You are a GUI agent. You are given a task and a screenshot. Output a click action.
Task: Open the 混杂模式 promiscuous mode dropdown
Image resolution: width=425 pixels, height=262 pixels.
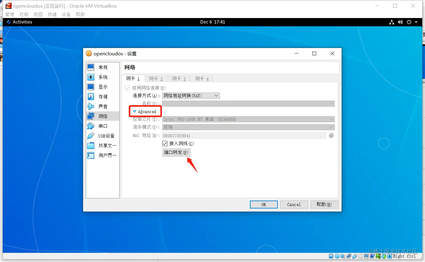tap(248, 127)
